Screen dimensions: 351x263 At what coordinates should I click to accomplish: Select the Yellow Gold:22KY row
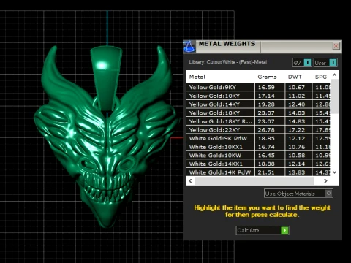(258, 130)
